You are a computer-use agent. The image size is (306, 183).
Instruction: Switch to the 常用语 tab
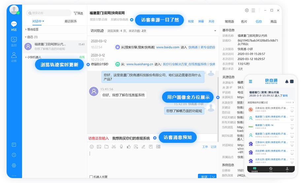(x=229, y=21)
